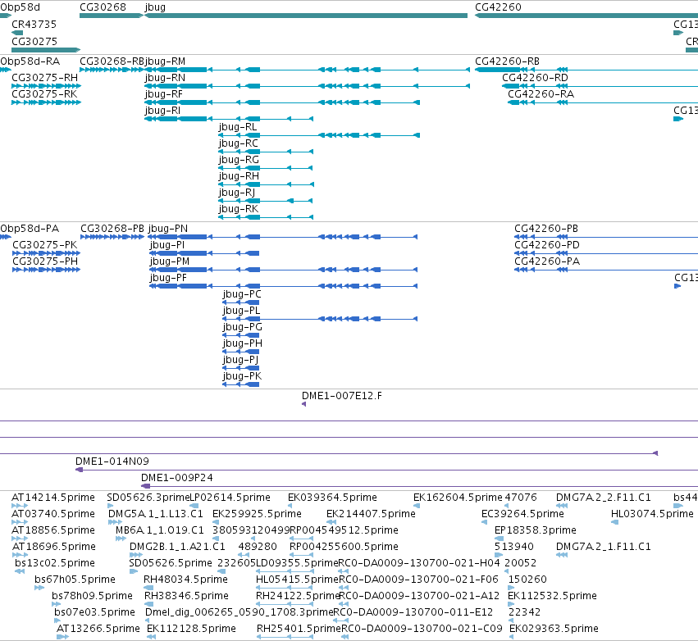The image size is (698, 641).
Task: Open transcript CG42260-RB label
Action: pyautogui.click(x=507, y=61)
